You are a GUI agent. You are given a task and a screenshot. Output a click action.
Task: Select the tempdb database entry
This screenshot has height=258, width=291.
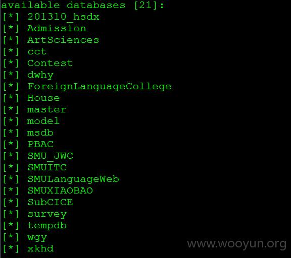tap(47, 226)
